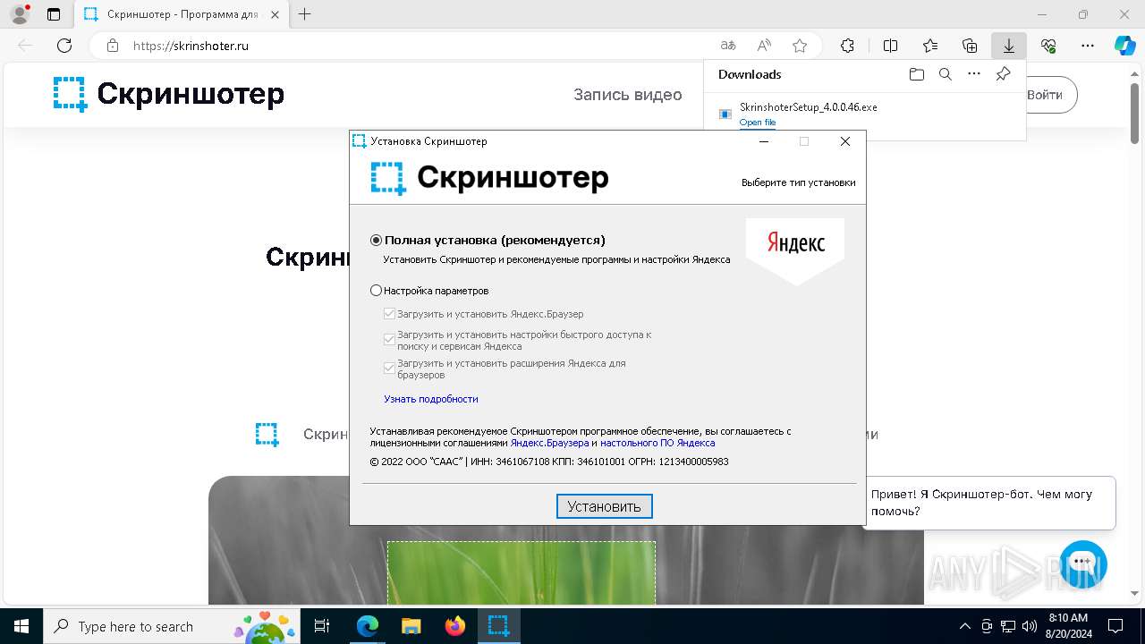Open browser Extensions puzzle icon
Image resolution: width=1145 pixels, height=644 pixels.
847,46
